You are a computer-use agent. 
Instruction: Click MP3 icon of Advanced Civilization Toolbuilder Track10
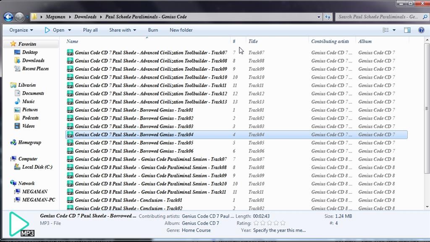click(x=70, y=77)
